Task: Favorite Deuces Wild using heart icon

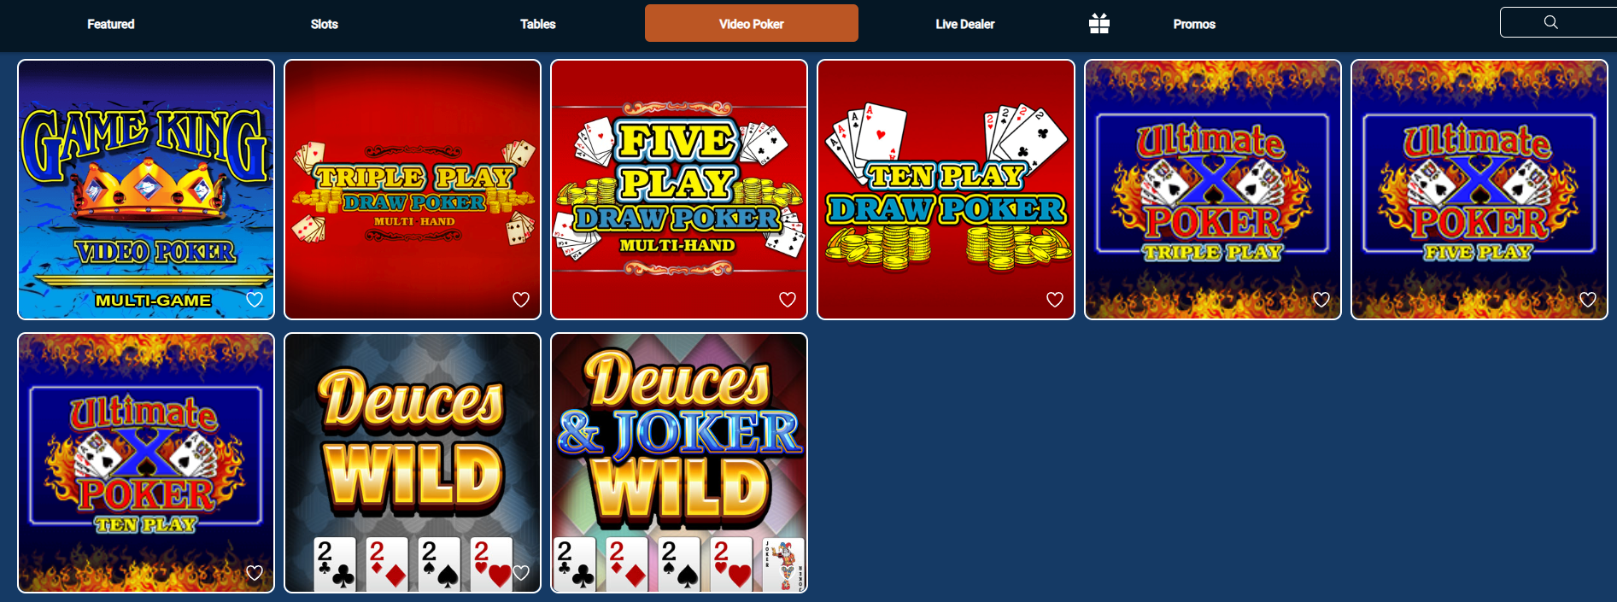Action: pyautogui.click(x=521, y=573)
